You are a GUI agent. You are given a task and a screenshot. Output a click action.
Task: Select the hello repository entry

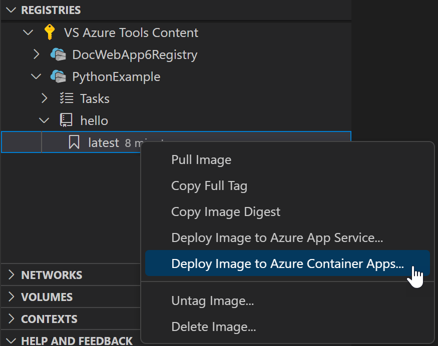pyautogui.click(x=94, y=120)
